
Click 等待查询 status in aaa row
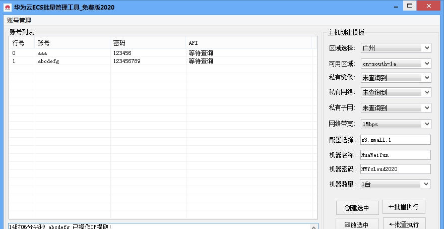pos(201,53)
